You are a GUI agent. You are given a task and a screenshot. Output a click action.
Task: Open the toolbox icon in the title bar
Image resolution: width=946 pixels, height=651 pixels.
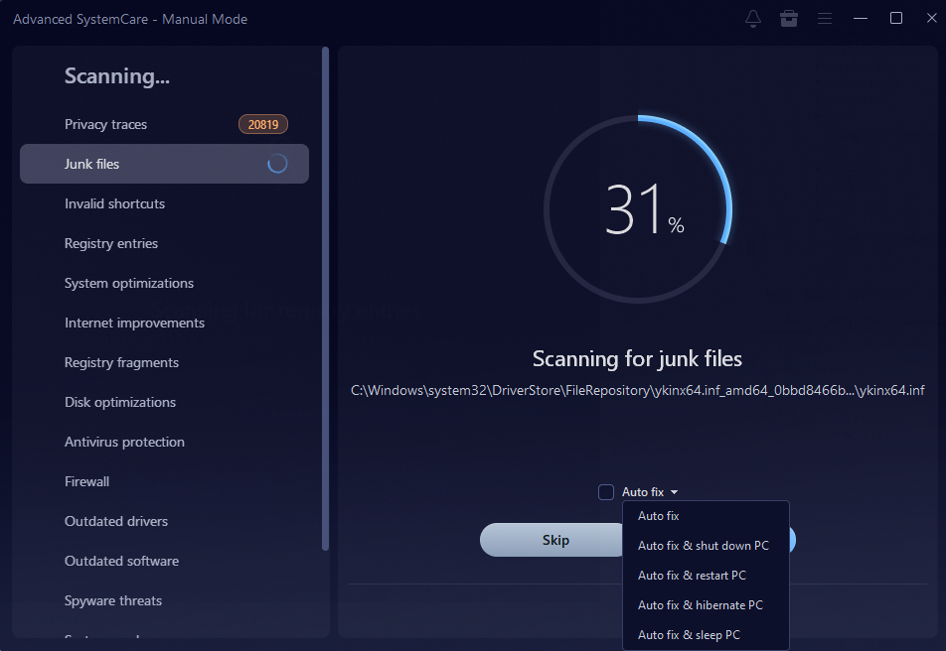[789, 18]
